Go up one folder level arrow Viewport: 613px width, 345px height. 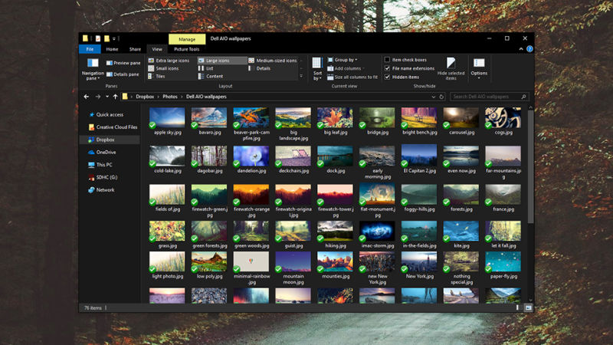(x=115, y=97)
